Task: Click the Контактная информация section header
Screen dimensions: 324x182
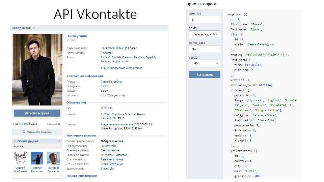Action: [85, 76]
